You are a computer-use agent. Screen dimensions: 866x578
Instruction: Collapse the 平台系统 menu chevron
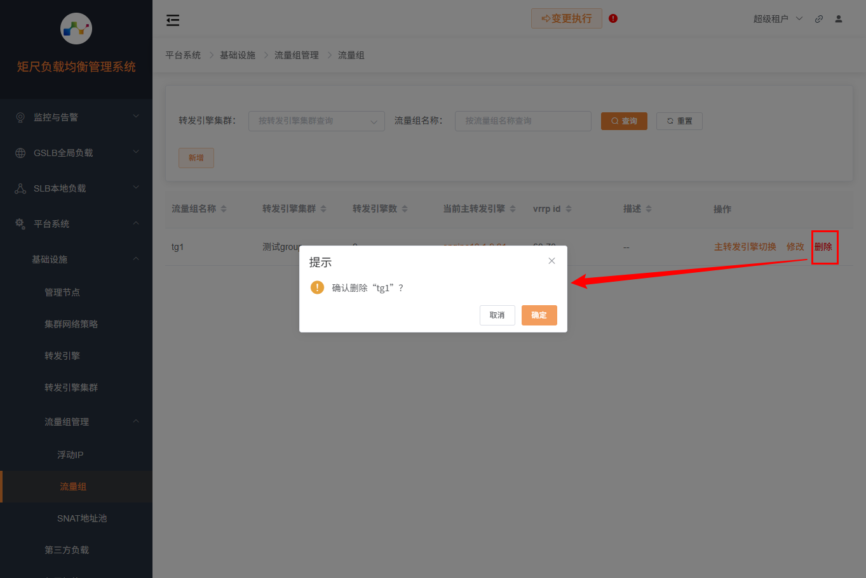136,223
